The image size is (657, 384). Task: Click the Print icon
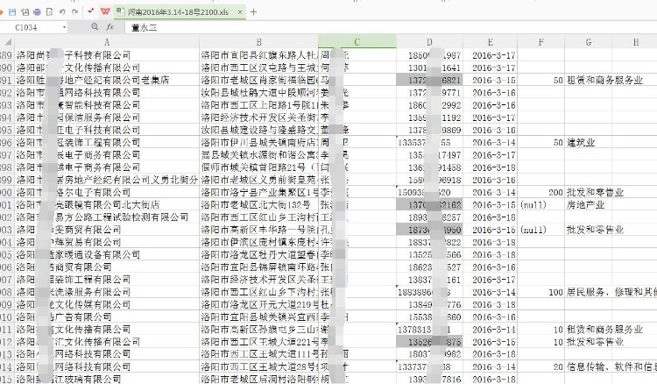point(38,12)
